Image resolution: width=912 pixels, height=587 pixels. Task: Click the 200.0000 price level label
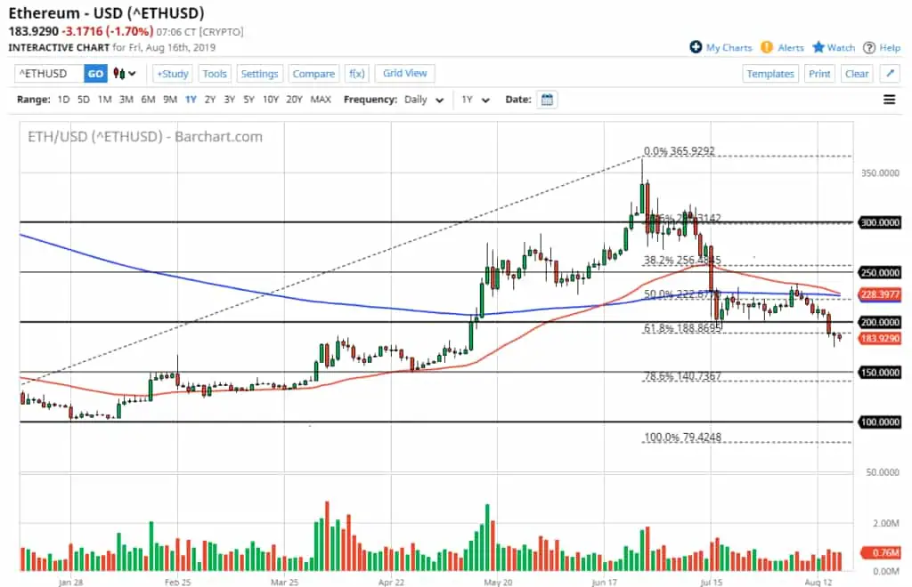(880, 322)
